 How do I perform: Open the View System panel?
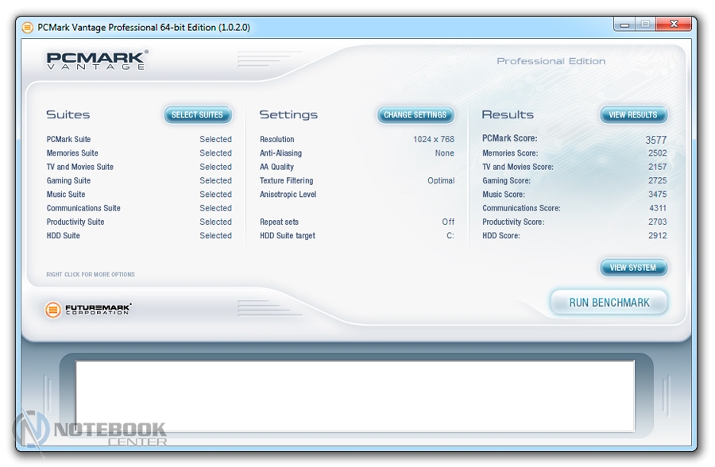click(x=632, y=268)
